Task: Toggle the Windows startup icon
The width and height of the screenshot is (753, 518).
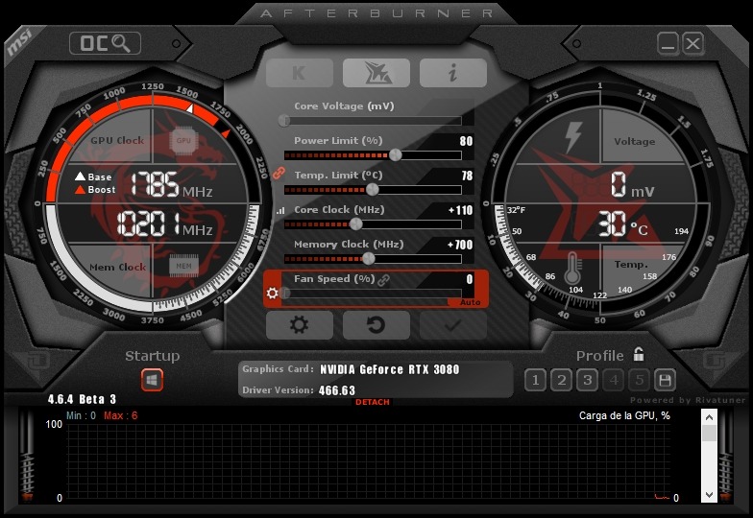Action: click(x=152, y=380)
